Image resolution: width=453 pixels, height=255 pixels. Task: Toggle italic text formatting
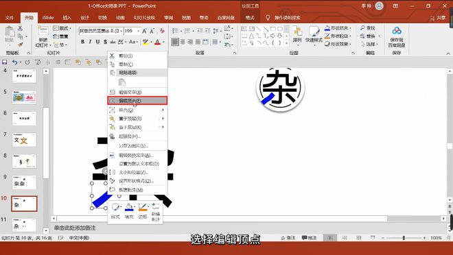(x=90, y=42)
